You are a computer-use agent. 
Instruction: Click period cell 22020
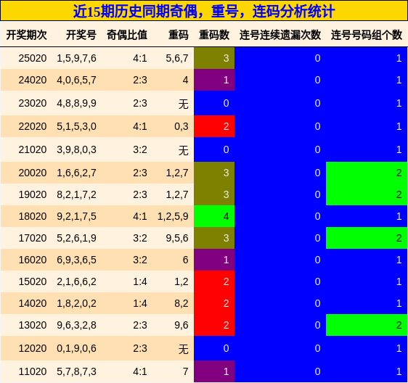pyautogui.click(x=33, y=126)
